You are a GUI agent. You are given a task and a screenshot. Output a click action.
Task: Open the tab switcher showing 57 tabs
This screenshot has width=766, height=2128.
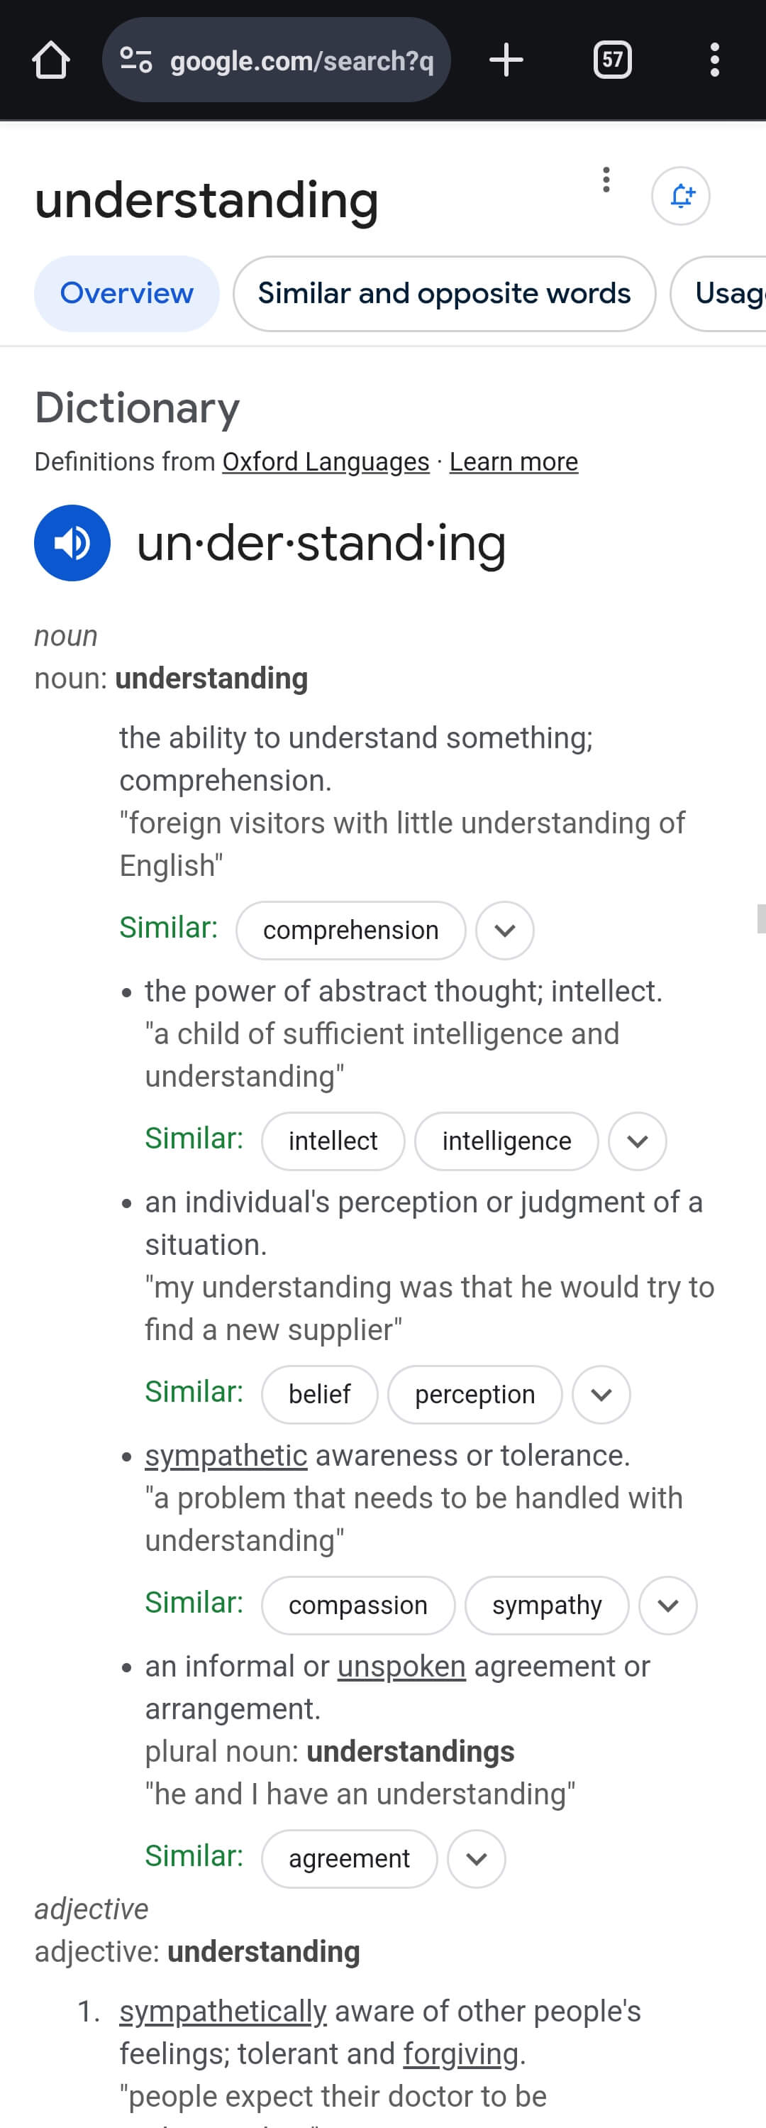[x=611, y=59]
